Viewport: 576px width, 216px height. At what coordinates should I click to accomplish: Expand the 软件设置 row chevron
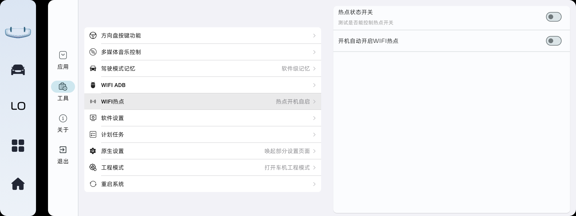(x=314, y=118)
